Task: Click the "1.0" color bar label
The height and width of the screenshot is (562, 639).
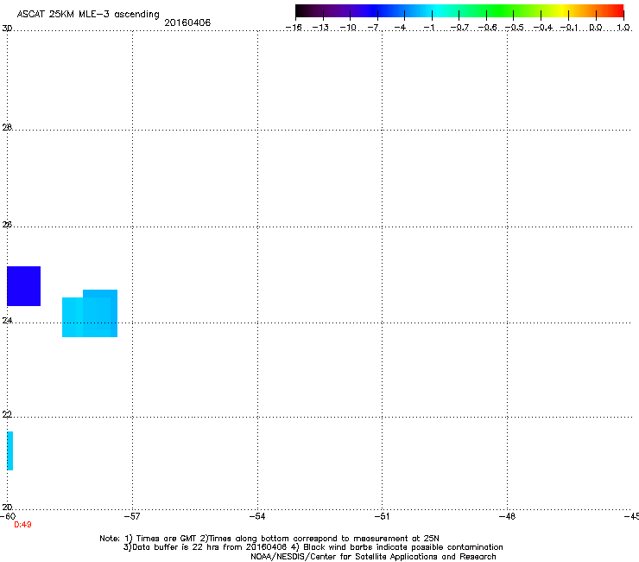Action: tap(623, 28)
